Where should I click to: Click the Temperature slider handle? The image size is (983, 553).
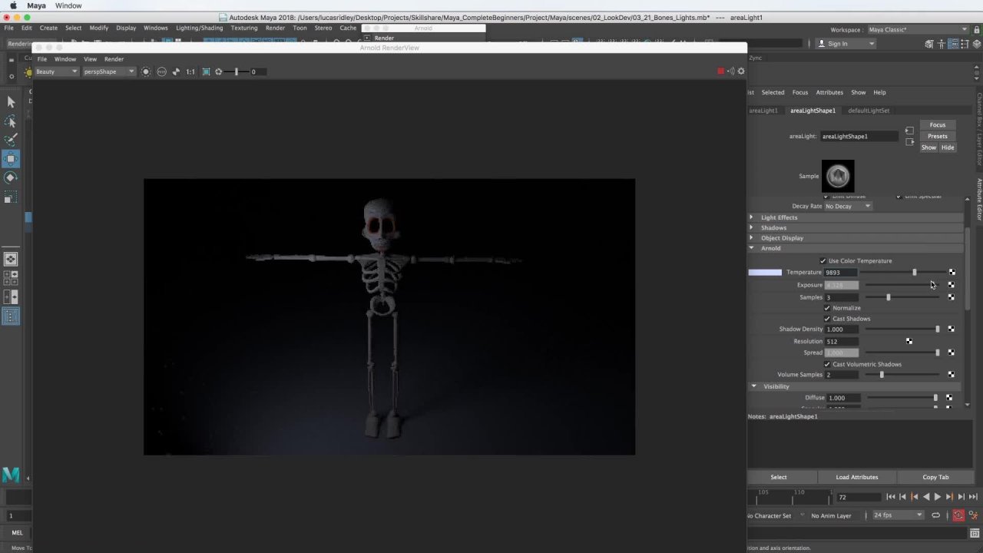tap(914, 273)
